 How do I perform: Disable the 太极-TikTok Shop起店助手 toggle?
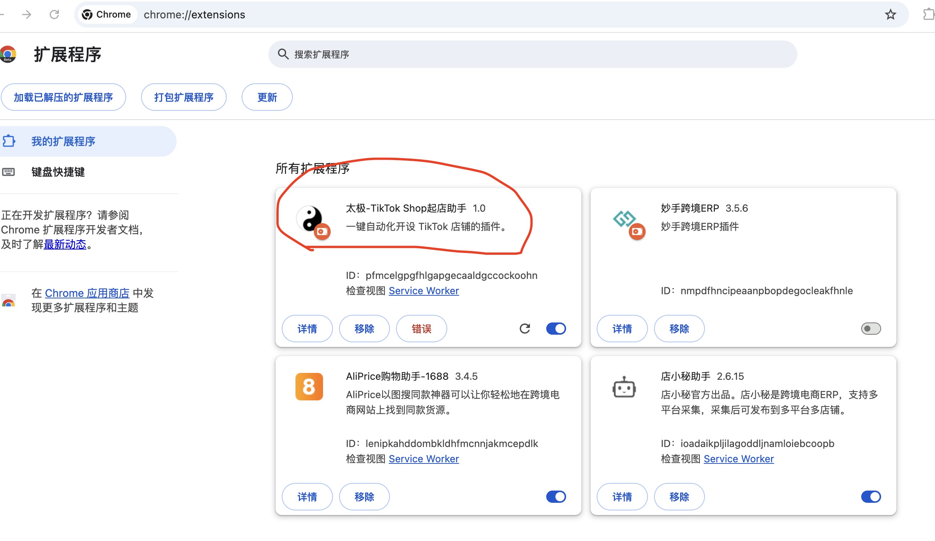pyautogui.click(x=556, y=329)
